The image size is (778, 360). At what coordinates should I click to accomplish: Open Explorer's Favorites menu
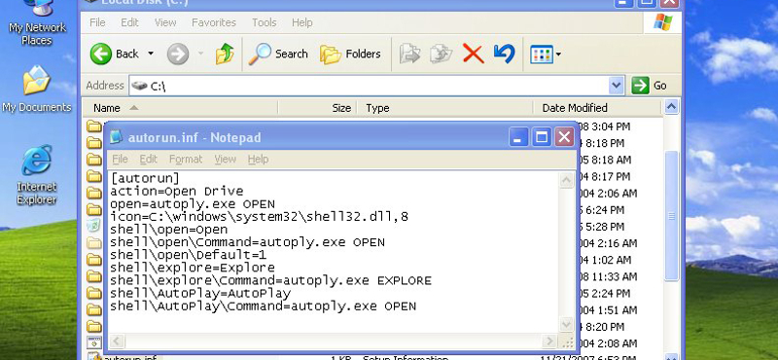tap(214, 22)
